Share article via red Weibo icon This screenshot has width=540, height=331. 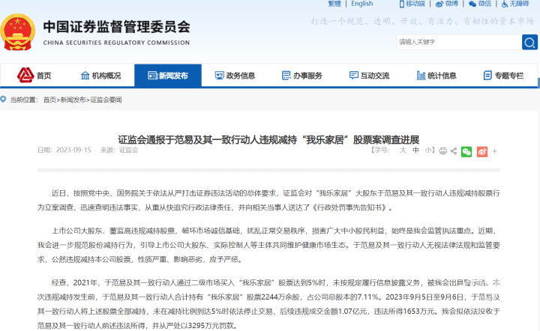click(x=482, y=151)
